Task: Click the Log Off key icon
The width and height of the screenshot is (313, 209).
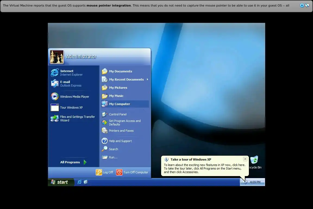Action: (99, 172)
